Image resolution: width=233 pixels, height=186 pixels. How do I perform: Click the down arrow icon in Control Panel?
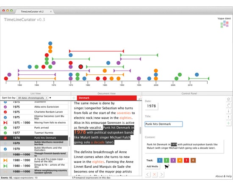tap(228, 111)
